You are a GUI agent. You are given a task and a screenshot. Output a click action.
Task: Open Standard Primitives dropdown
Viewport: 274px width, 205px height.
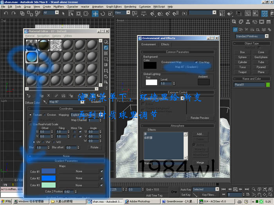[267, 36]
